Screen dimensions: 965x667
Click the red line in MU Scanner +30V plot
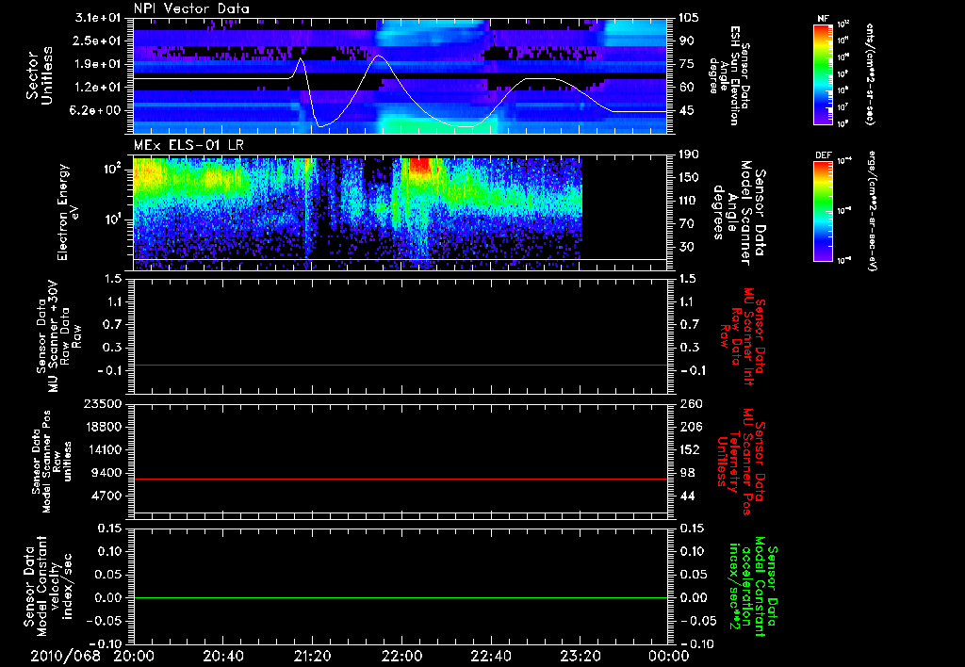[400, 365]
